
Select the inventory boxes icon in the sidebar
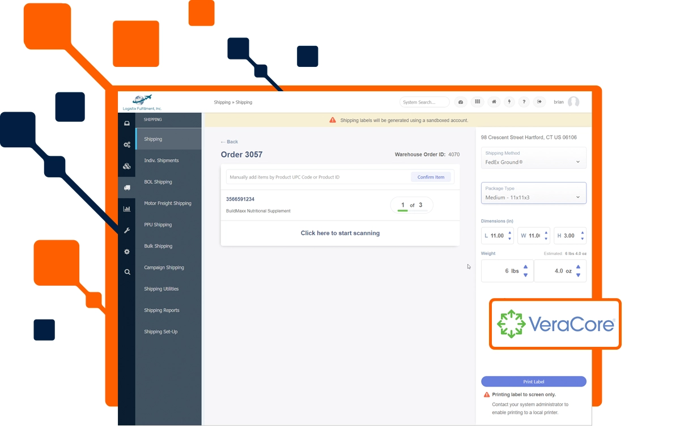coord(127,166)
